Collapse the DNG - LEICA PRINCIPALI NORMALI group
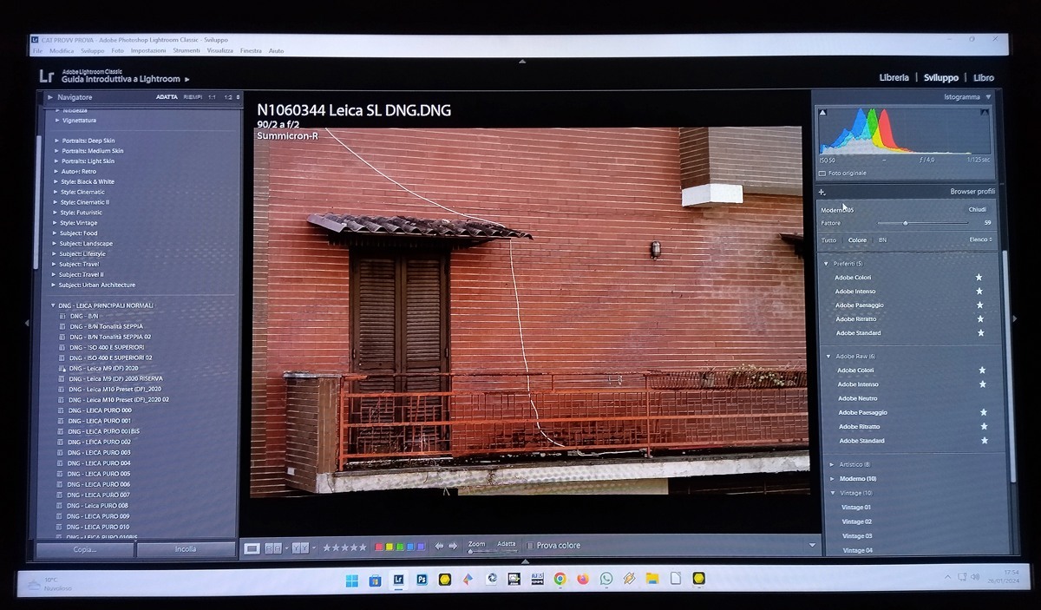The image size is (1041, 610). click(52, 305)
